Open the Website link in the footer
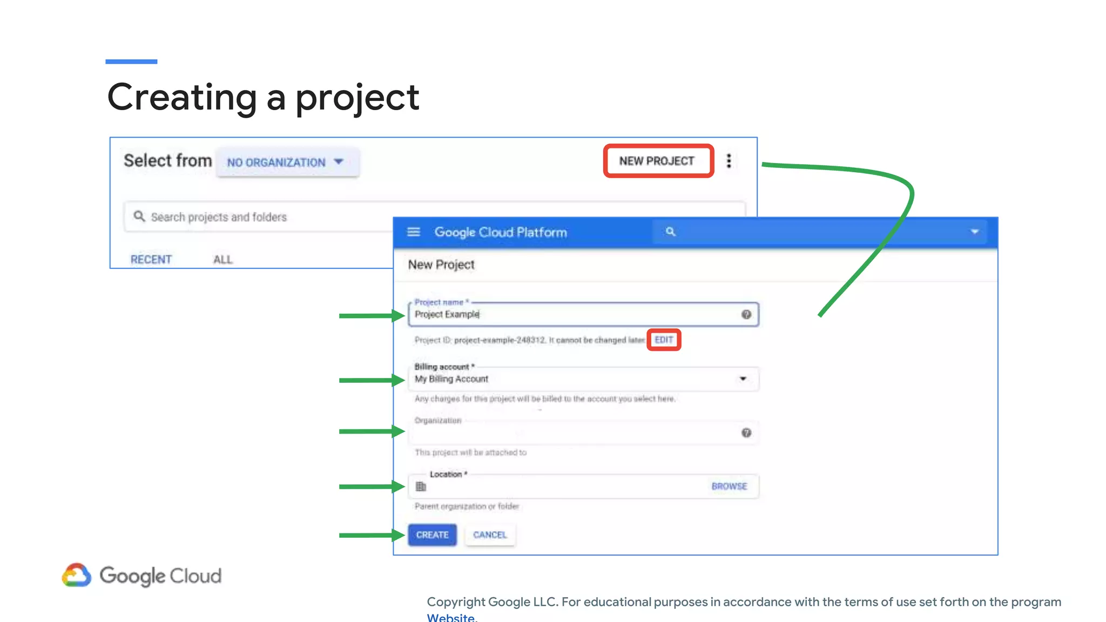Viewport: 1106px width, 622px height. [x=451, y=617]
